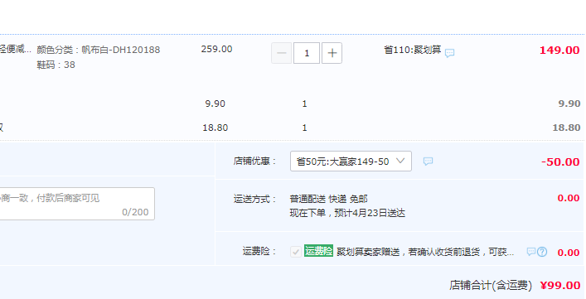Open comment icon next to 省110:聚划算

(x=449, y=53)
